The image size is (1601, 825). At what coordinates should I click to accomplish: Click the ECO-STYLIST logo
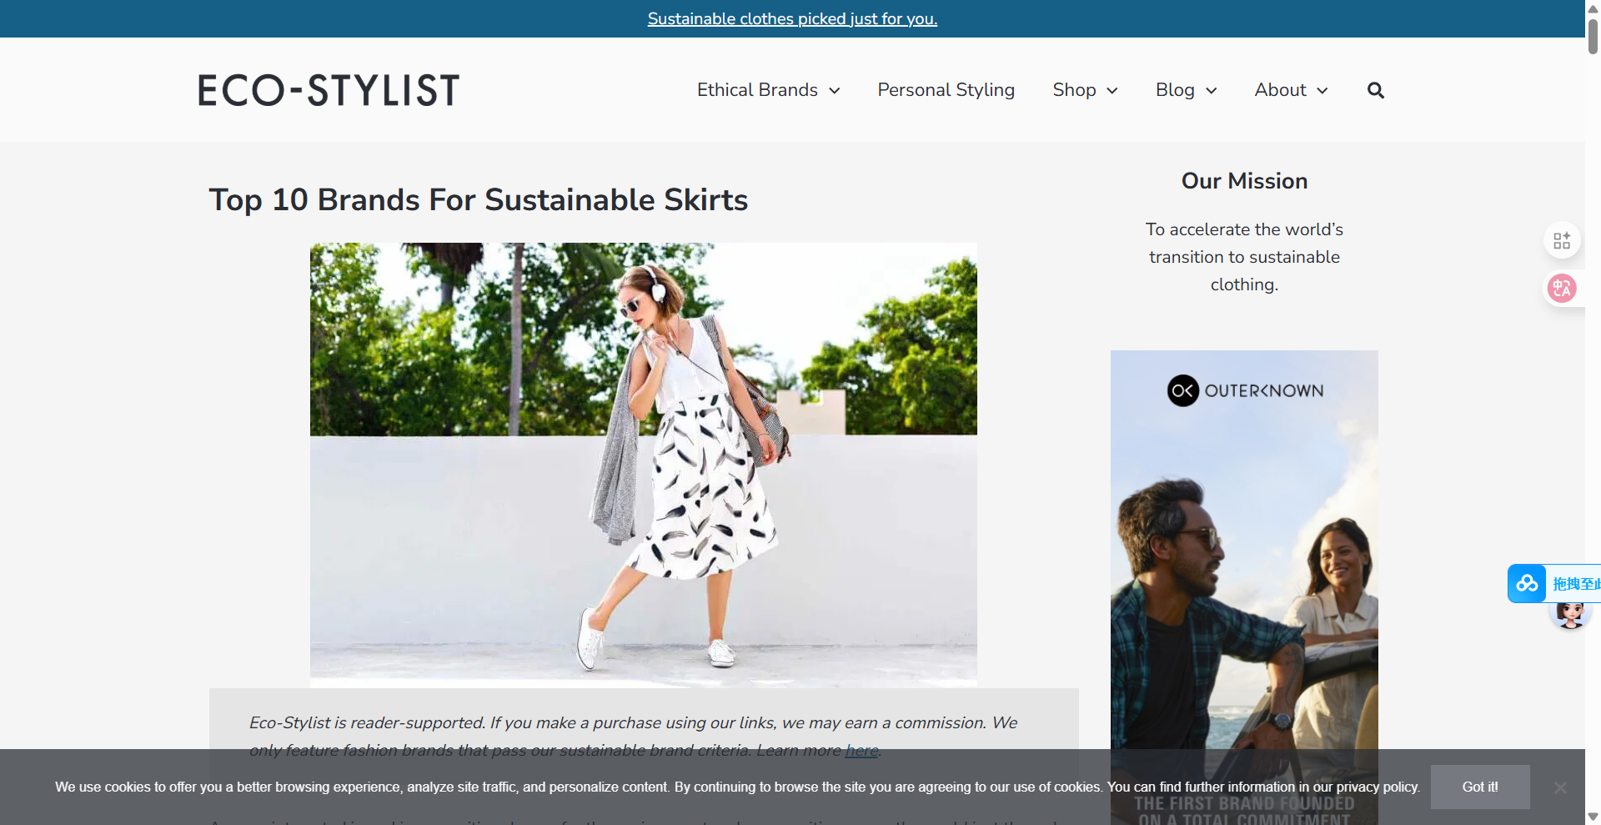click(x=329, y=90)
